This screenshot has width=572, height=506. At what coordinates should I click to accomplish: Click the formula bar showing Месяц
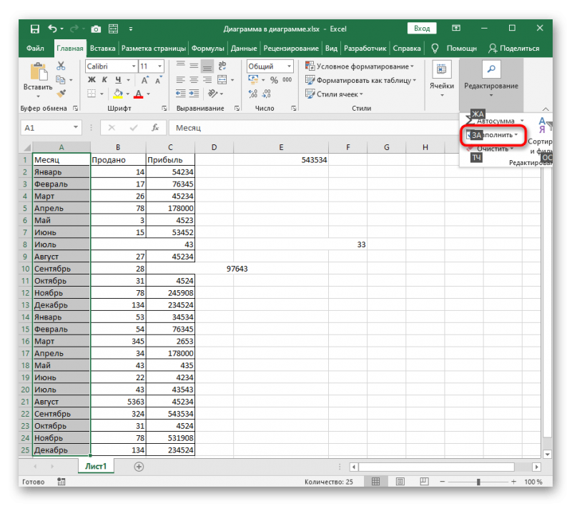coord(314,128)
